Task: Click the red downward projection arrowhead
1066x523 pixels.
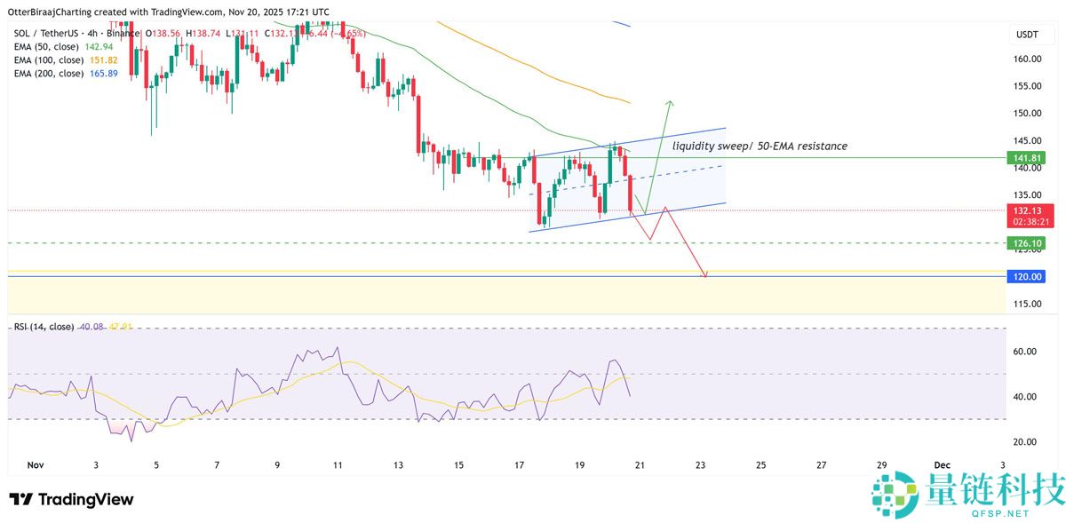Action: (x=705, y=275)
